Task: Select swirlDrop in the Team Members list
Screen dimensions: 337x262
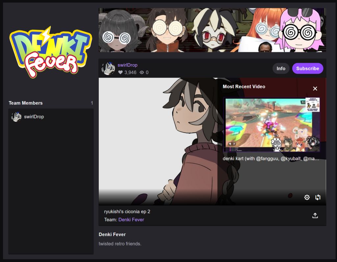Action: tap(51, 117)
